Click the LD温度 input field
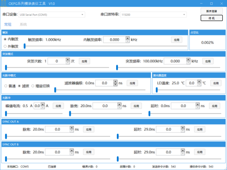The height and width of the screenshot is (170, 227). pyautogui.click(x=192, y=83)
